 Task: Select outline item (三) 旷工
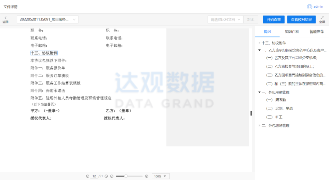pos(274,117)
